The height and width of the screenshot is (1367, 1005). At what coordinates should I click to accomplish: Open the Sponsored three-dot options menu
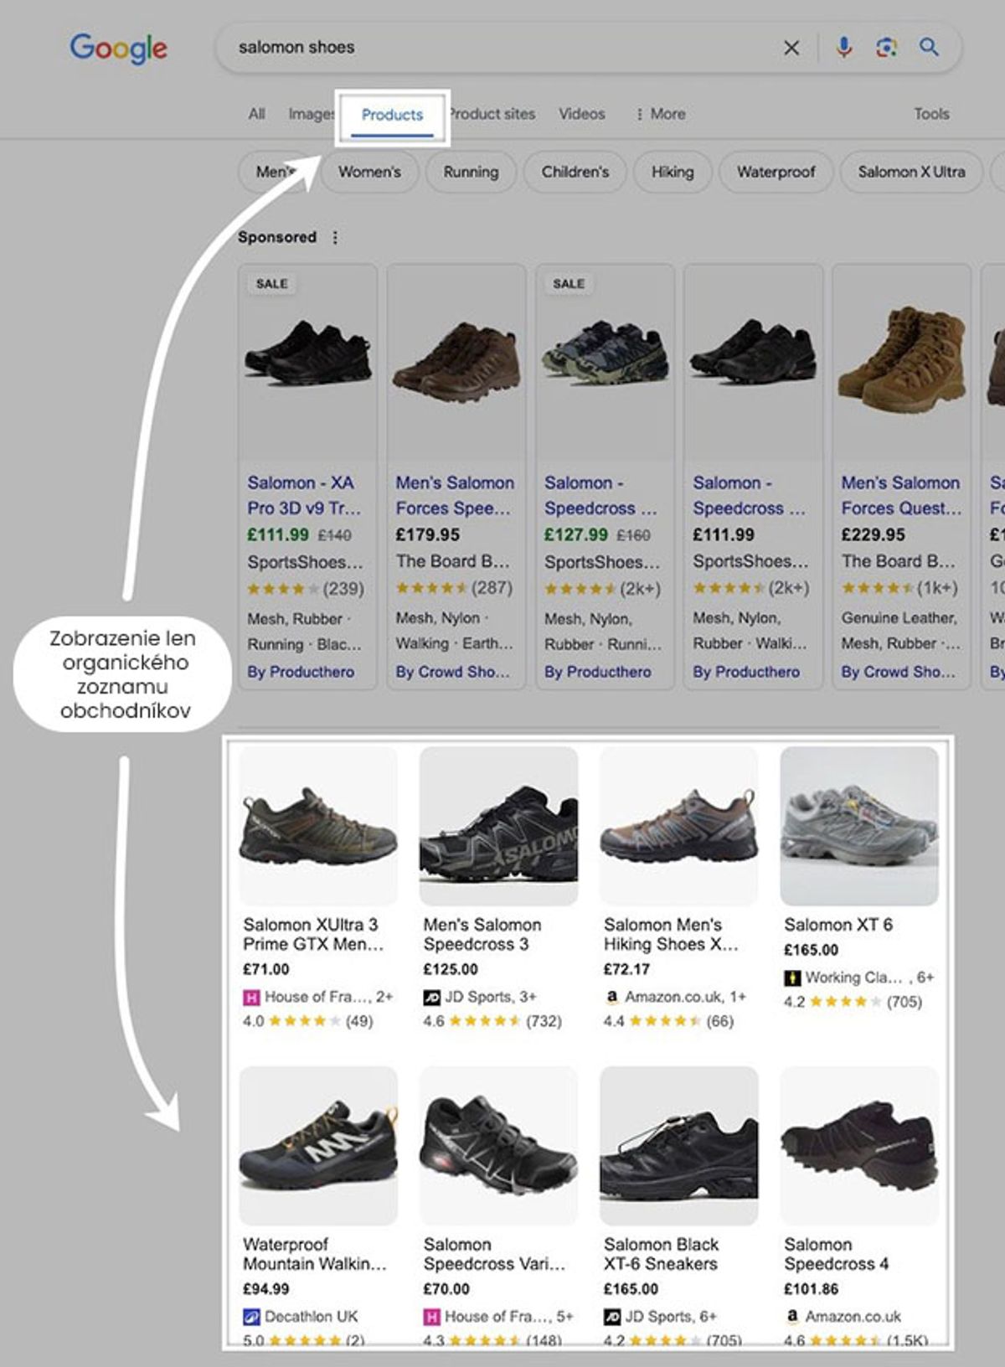(x=335, y=238)
